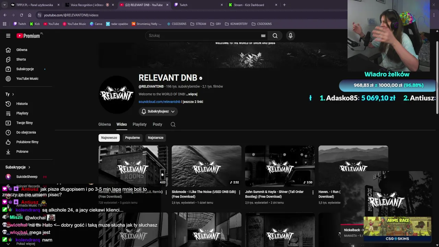Open options menu for Sickmode video
The image size is (439, 247).
click(x=239, y=192)
